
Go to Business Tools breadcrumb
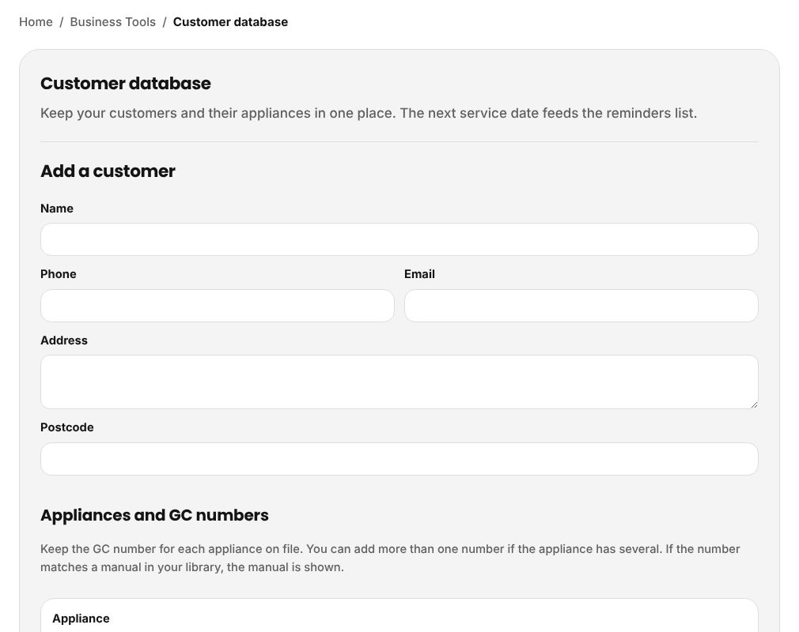(112, 22)
